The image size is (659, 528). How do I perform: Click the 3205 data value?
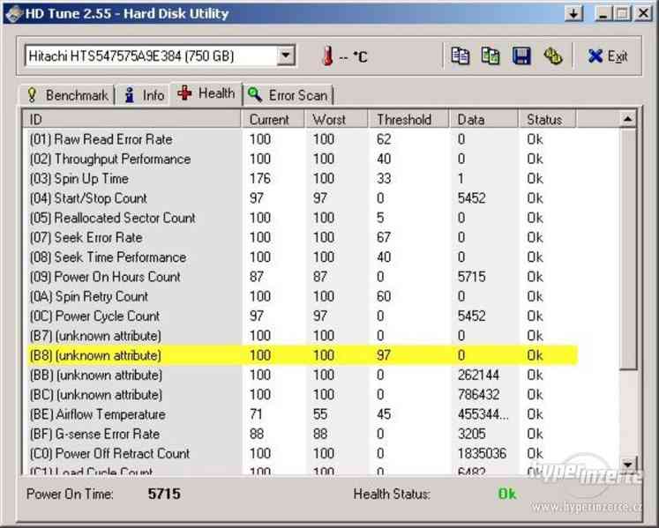pos(472,434)
